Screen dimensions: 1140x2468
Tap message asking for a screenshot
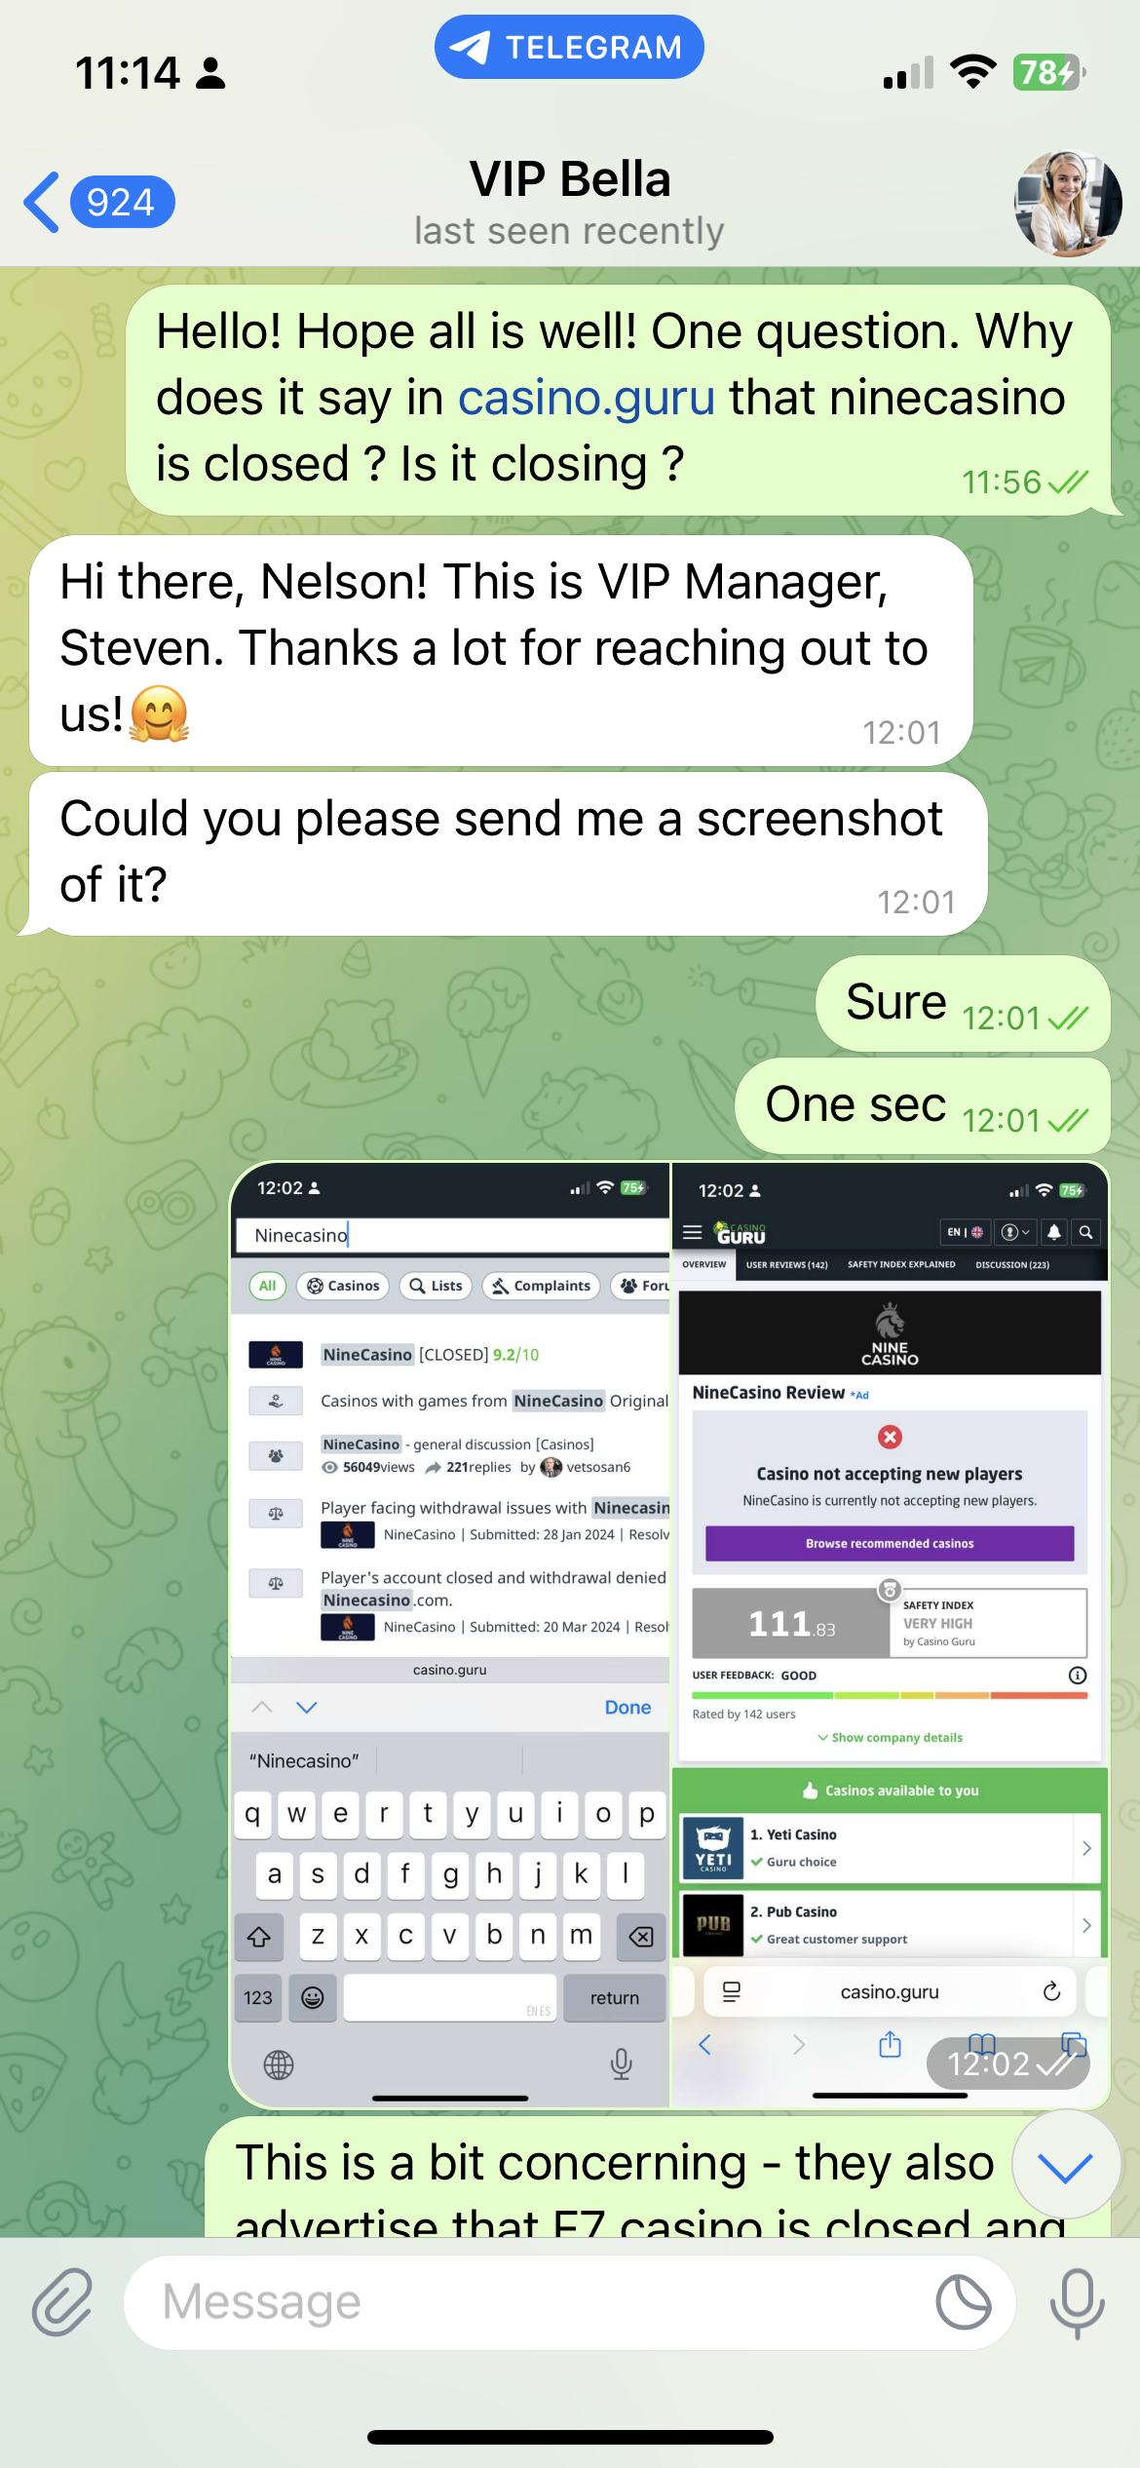507,854
